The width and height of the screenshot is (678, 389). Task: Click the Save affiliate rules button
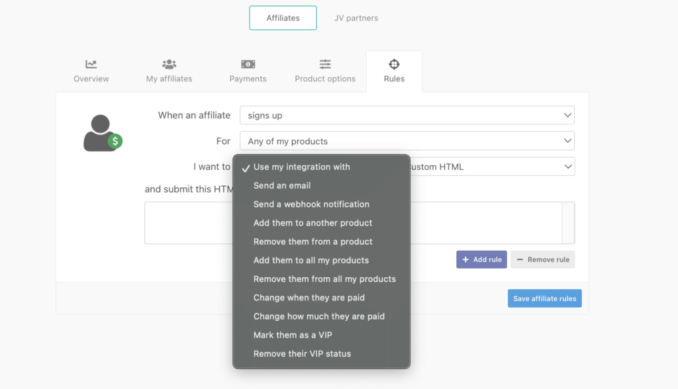pos(544,298)
